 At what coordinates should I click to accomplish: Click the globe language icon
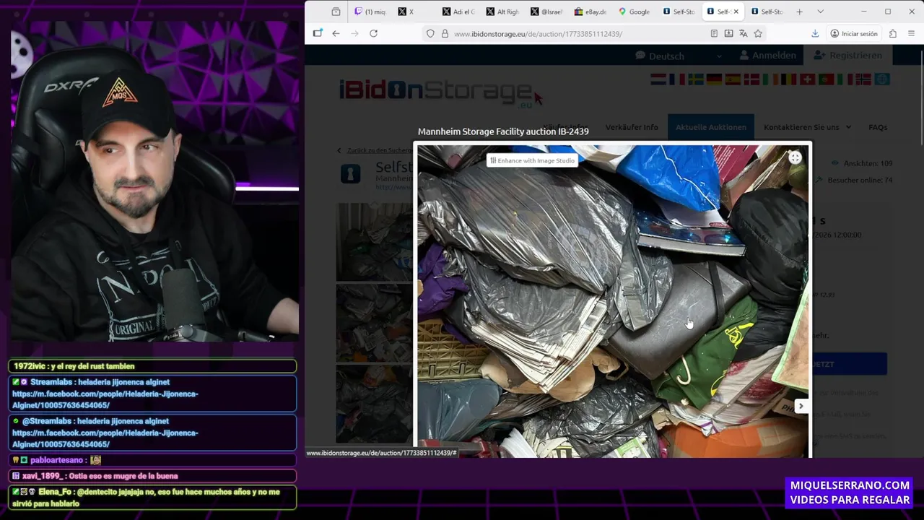tap(882, 79)
